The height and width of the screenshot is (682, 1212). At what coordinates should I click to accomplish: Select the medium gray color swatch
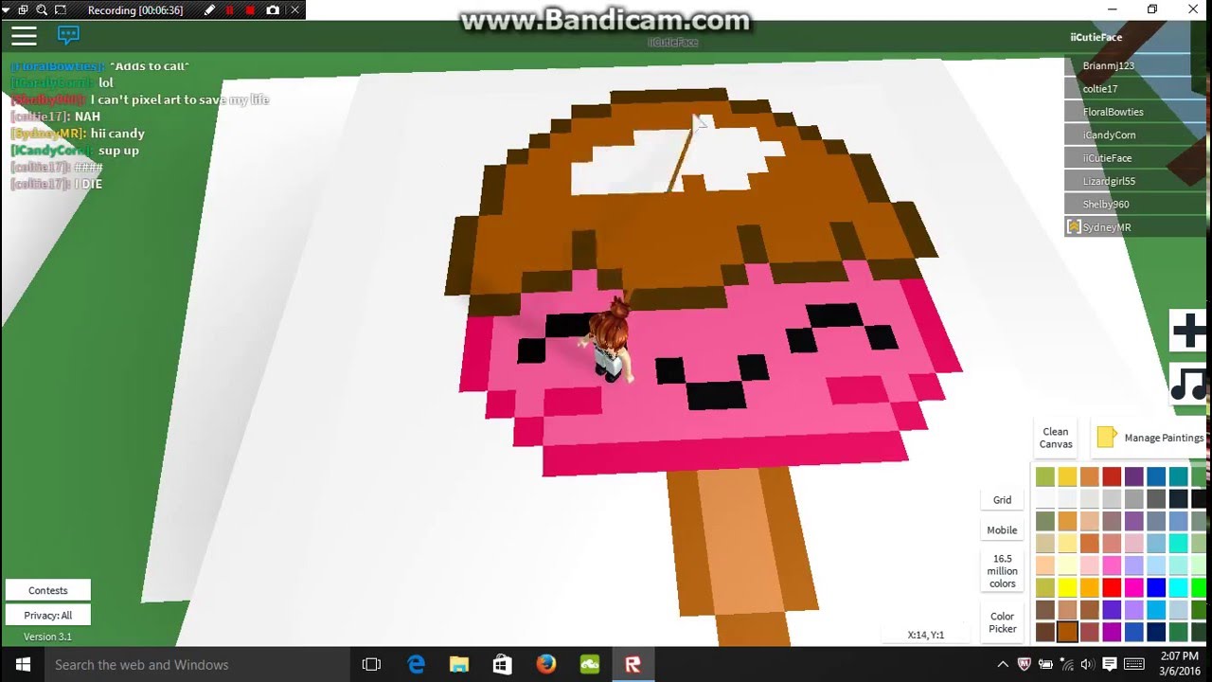pos(1134,498)
